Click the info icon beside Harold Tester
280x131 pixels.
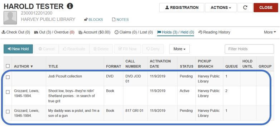click(70, 6)
